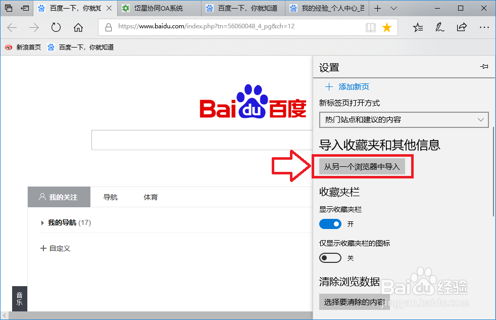Click the Baidu search input box
Viewport: 496px width, 320px height.
tap(202, 140)
